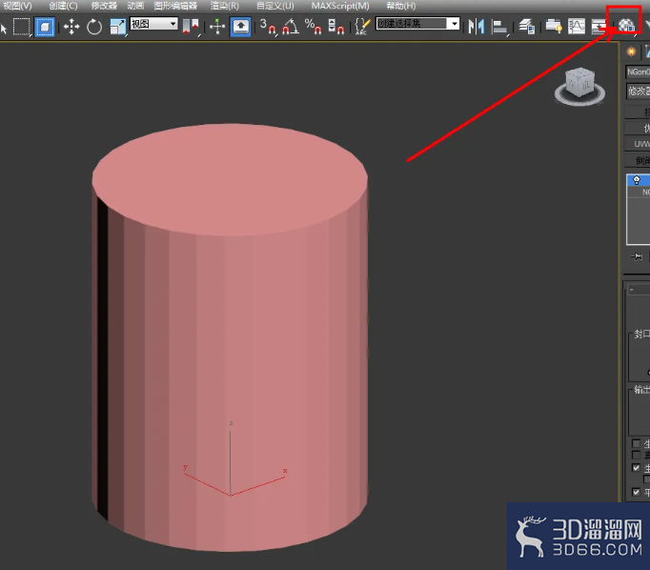Screen dimensions: 650x570
Task: Open the Material Editor icon
Action: (x=627, y=26)
